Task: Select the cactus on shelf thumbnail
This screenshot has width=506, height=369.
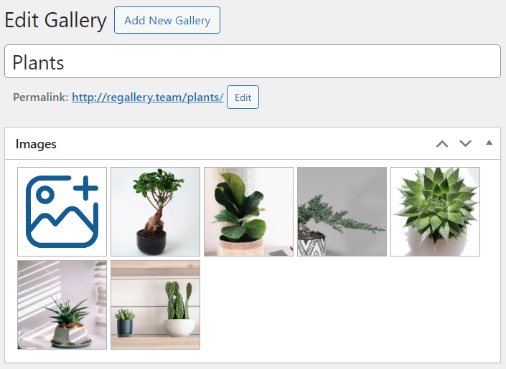Action: 155,305
